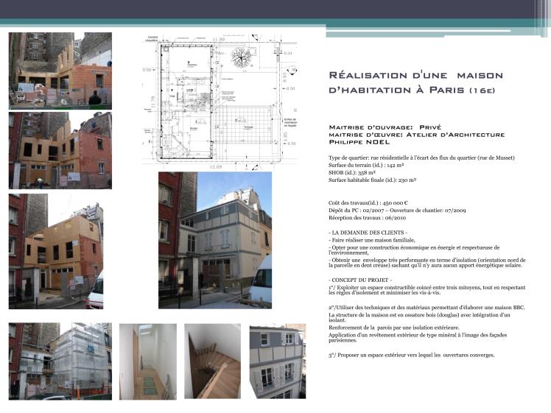551x413 pixels.
Task: Click title line 'Réalisation d'une maison'
Action: [415, 75]
